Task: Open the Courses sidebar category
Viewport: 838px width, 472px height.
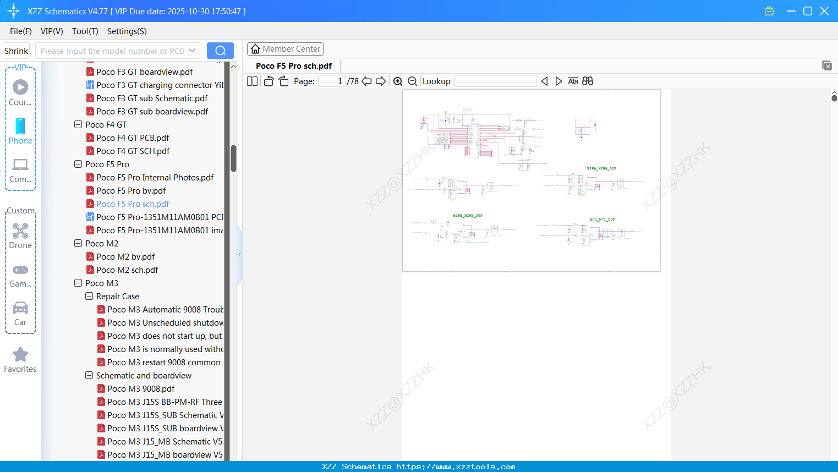Action: pyautogui.click(x=20, y=92)
